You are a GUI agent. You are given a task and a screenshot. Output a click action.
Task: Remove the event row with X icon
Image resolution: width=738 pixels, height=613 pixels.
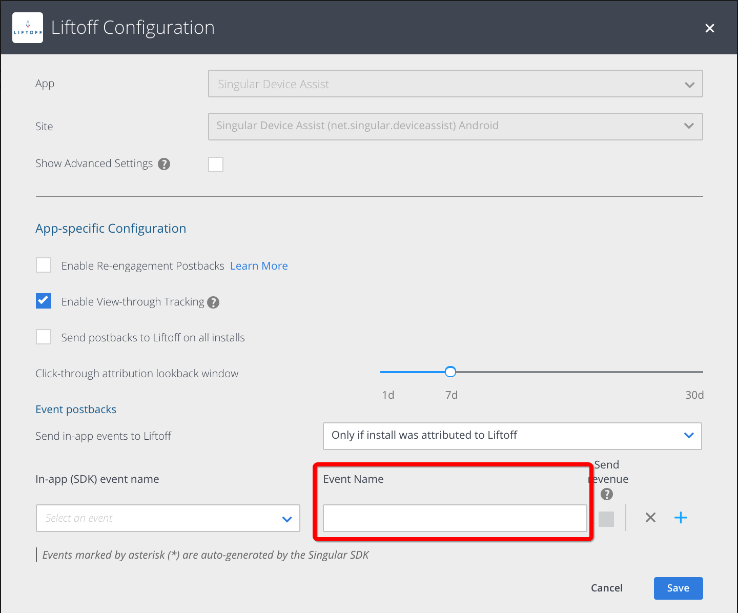click(x=650, y=518)
